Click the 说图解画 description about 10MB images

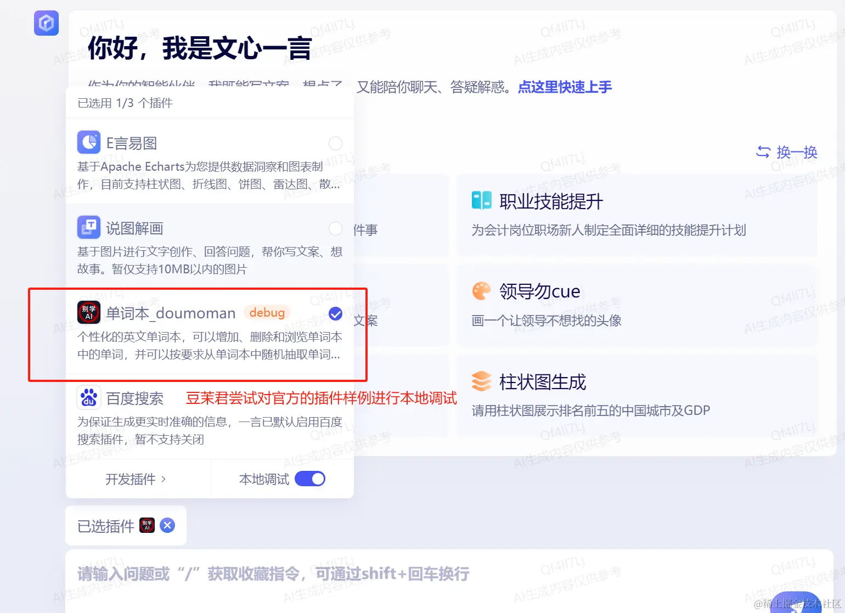click(x=210, y=260)
